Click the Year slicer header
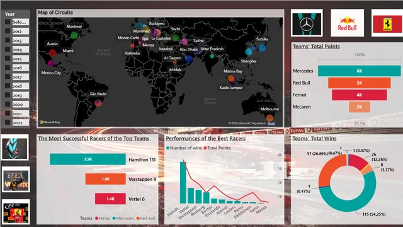 (10, 14)
